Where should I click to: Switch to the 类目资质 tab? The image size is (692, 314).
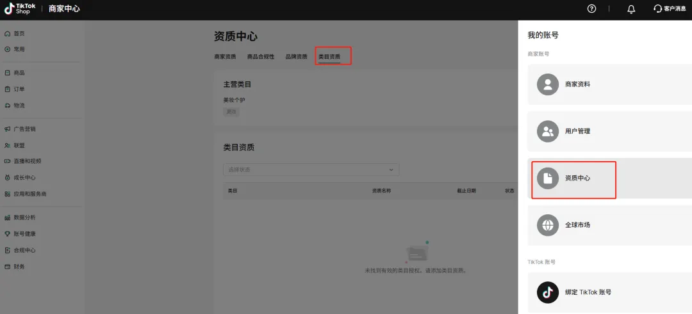pyautogui.click(x=329, y=57)
